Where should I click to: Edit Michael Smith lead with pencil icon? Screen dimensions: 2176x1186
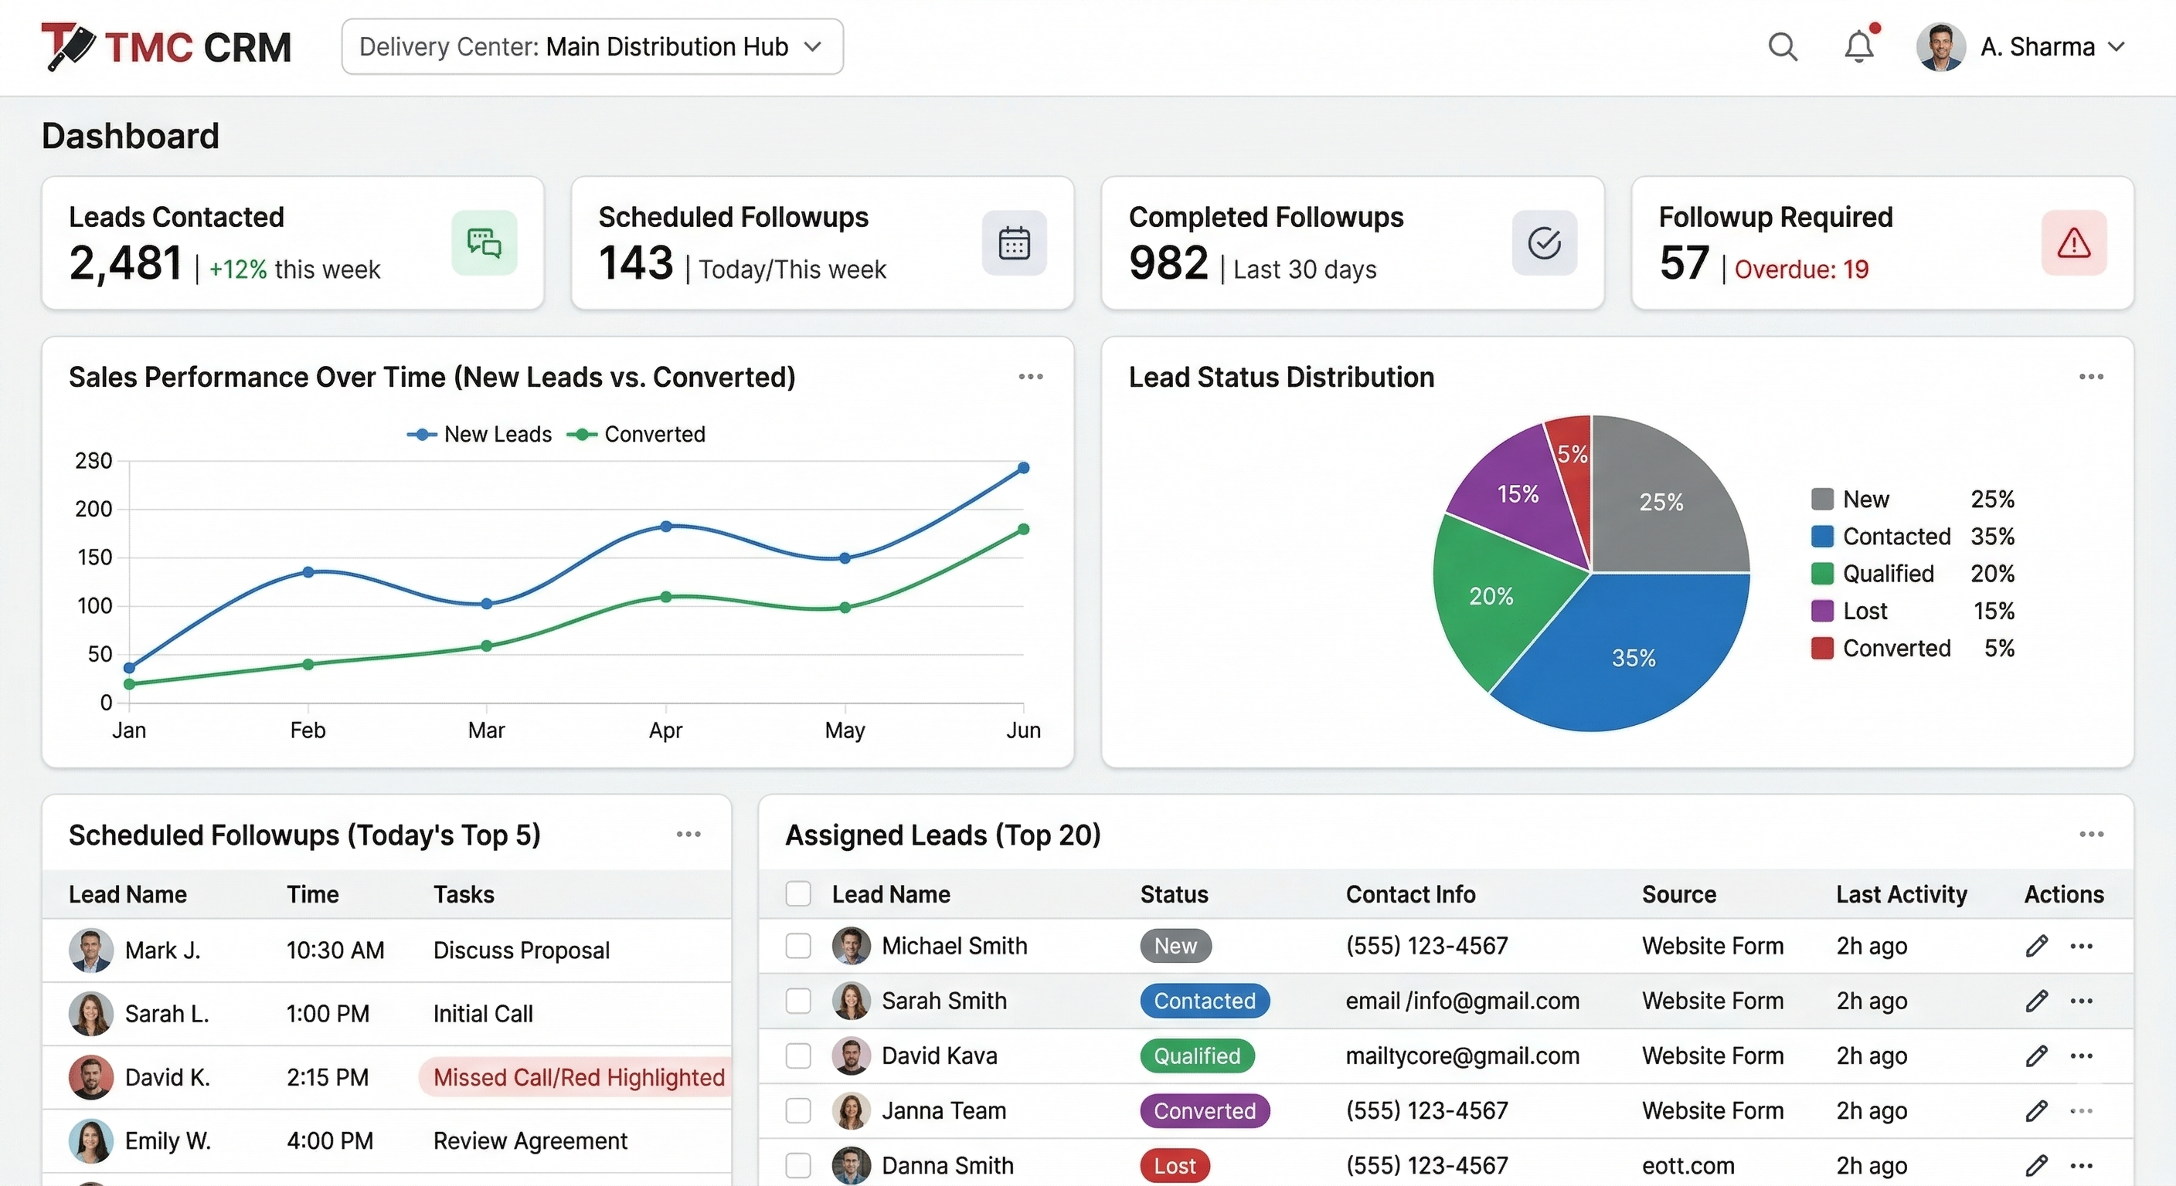coord(2036,945)
